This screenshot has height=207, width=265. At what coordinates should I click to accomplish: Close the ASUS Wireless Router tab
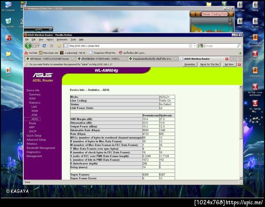click(227, 59)
